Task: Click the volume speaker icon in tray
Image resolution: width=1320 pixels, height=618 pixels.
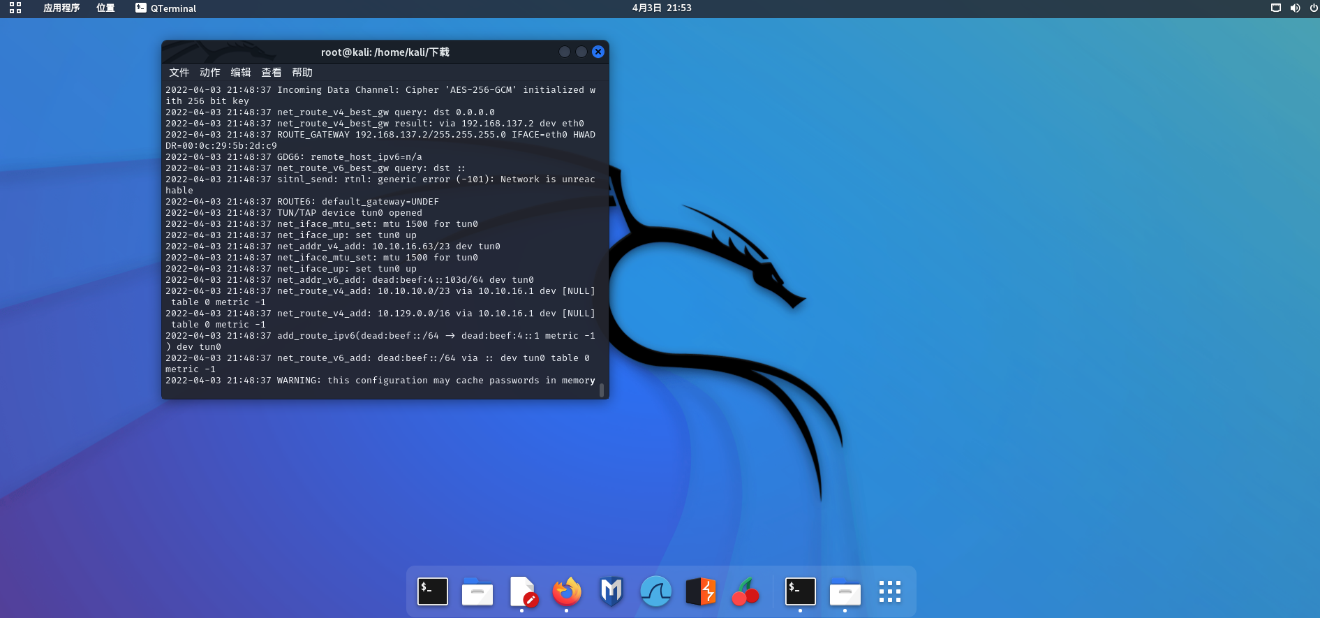Action: point(1295,8)
